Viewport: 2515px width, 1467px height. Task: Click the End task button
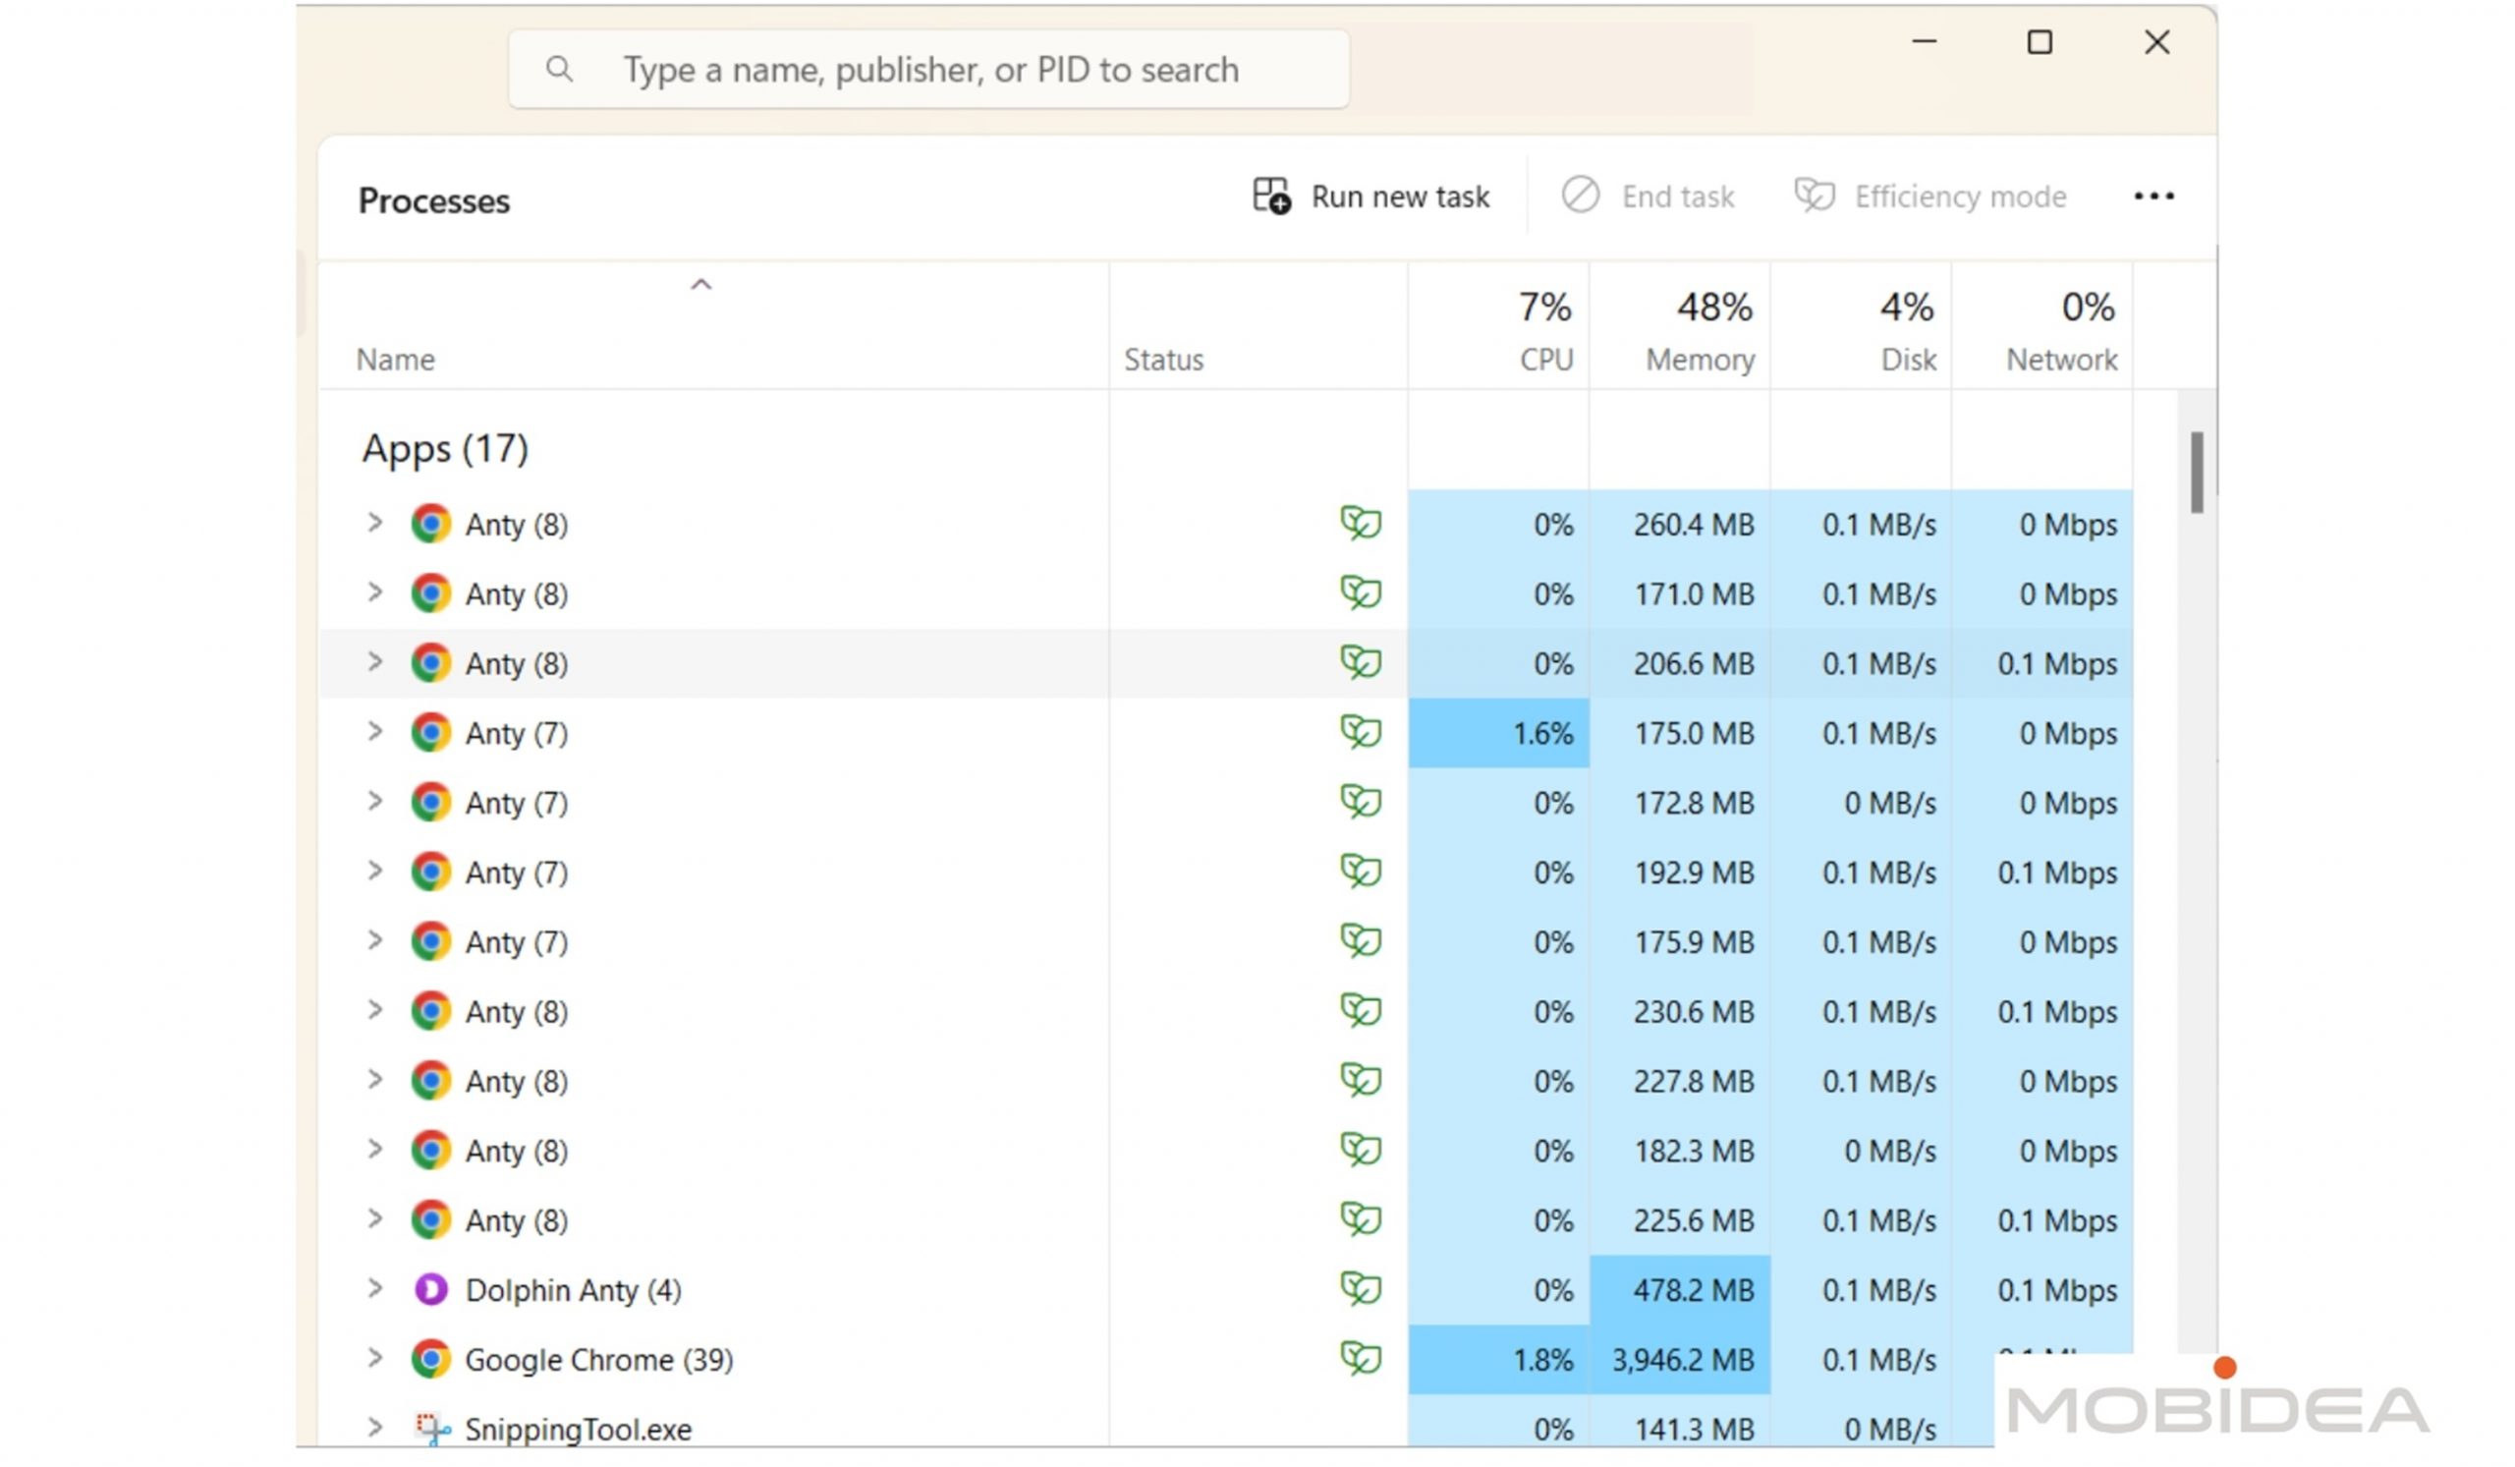tap(1648, 197)
